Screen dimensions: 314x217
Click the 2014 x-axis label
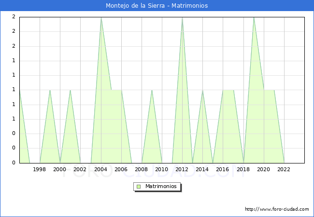click(x=202, y=169)
